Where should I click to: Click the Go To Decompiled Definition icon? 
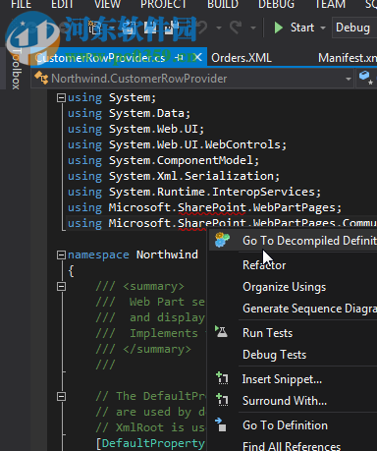[222, 240]
